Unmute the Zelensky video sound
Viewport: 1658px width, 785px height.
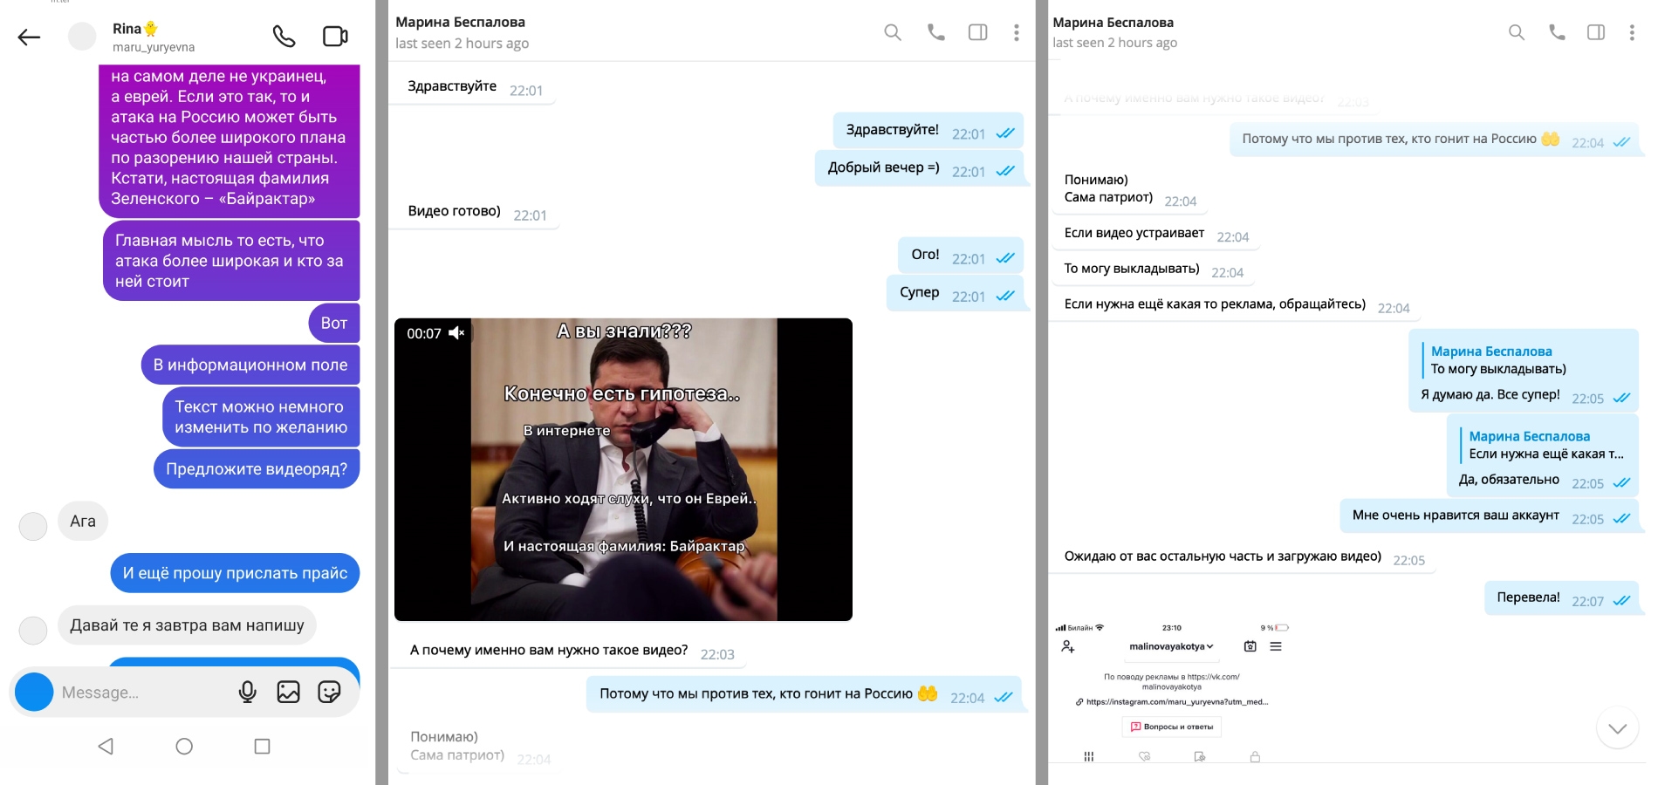pos(456,333)
